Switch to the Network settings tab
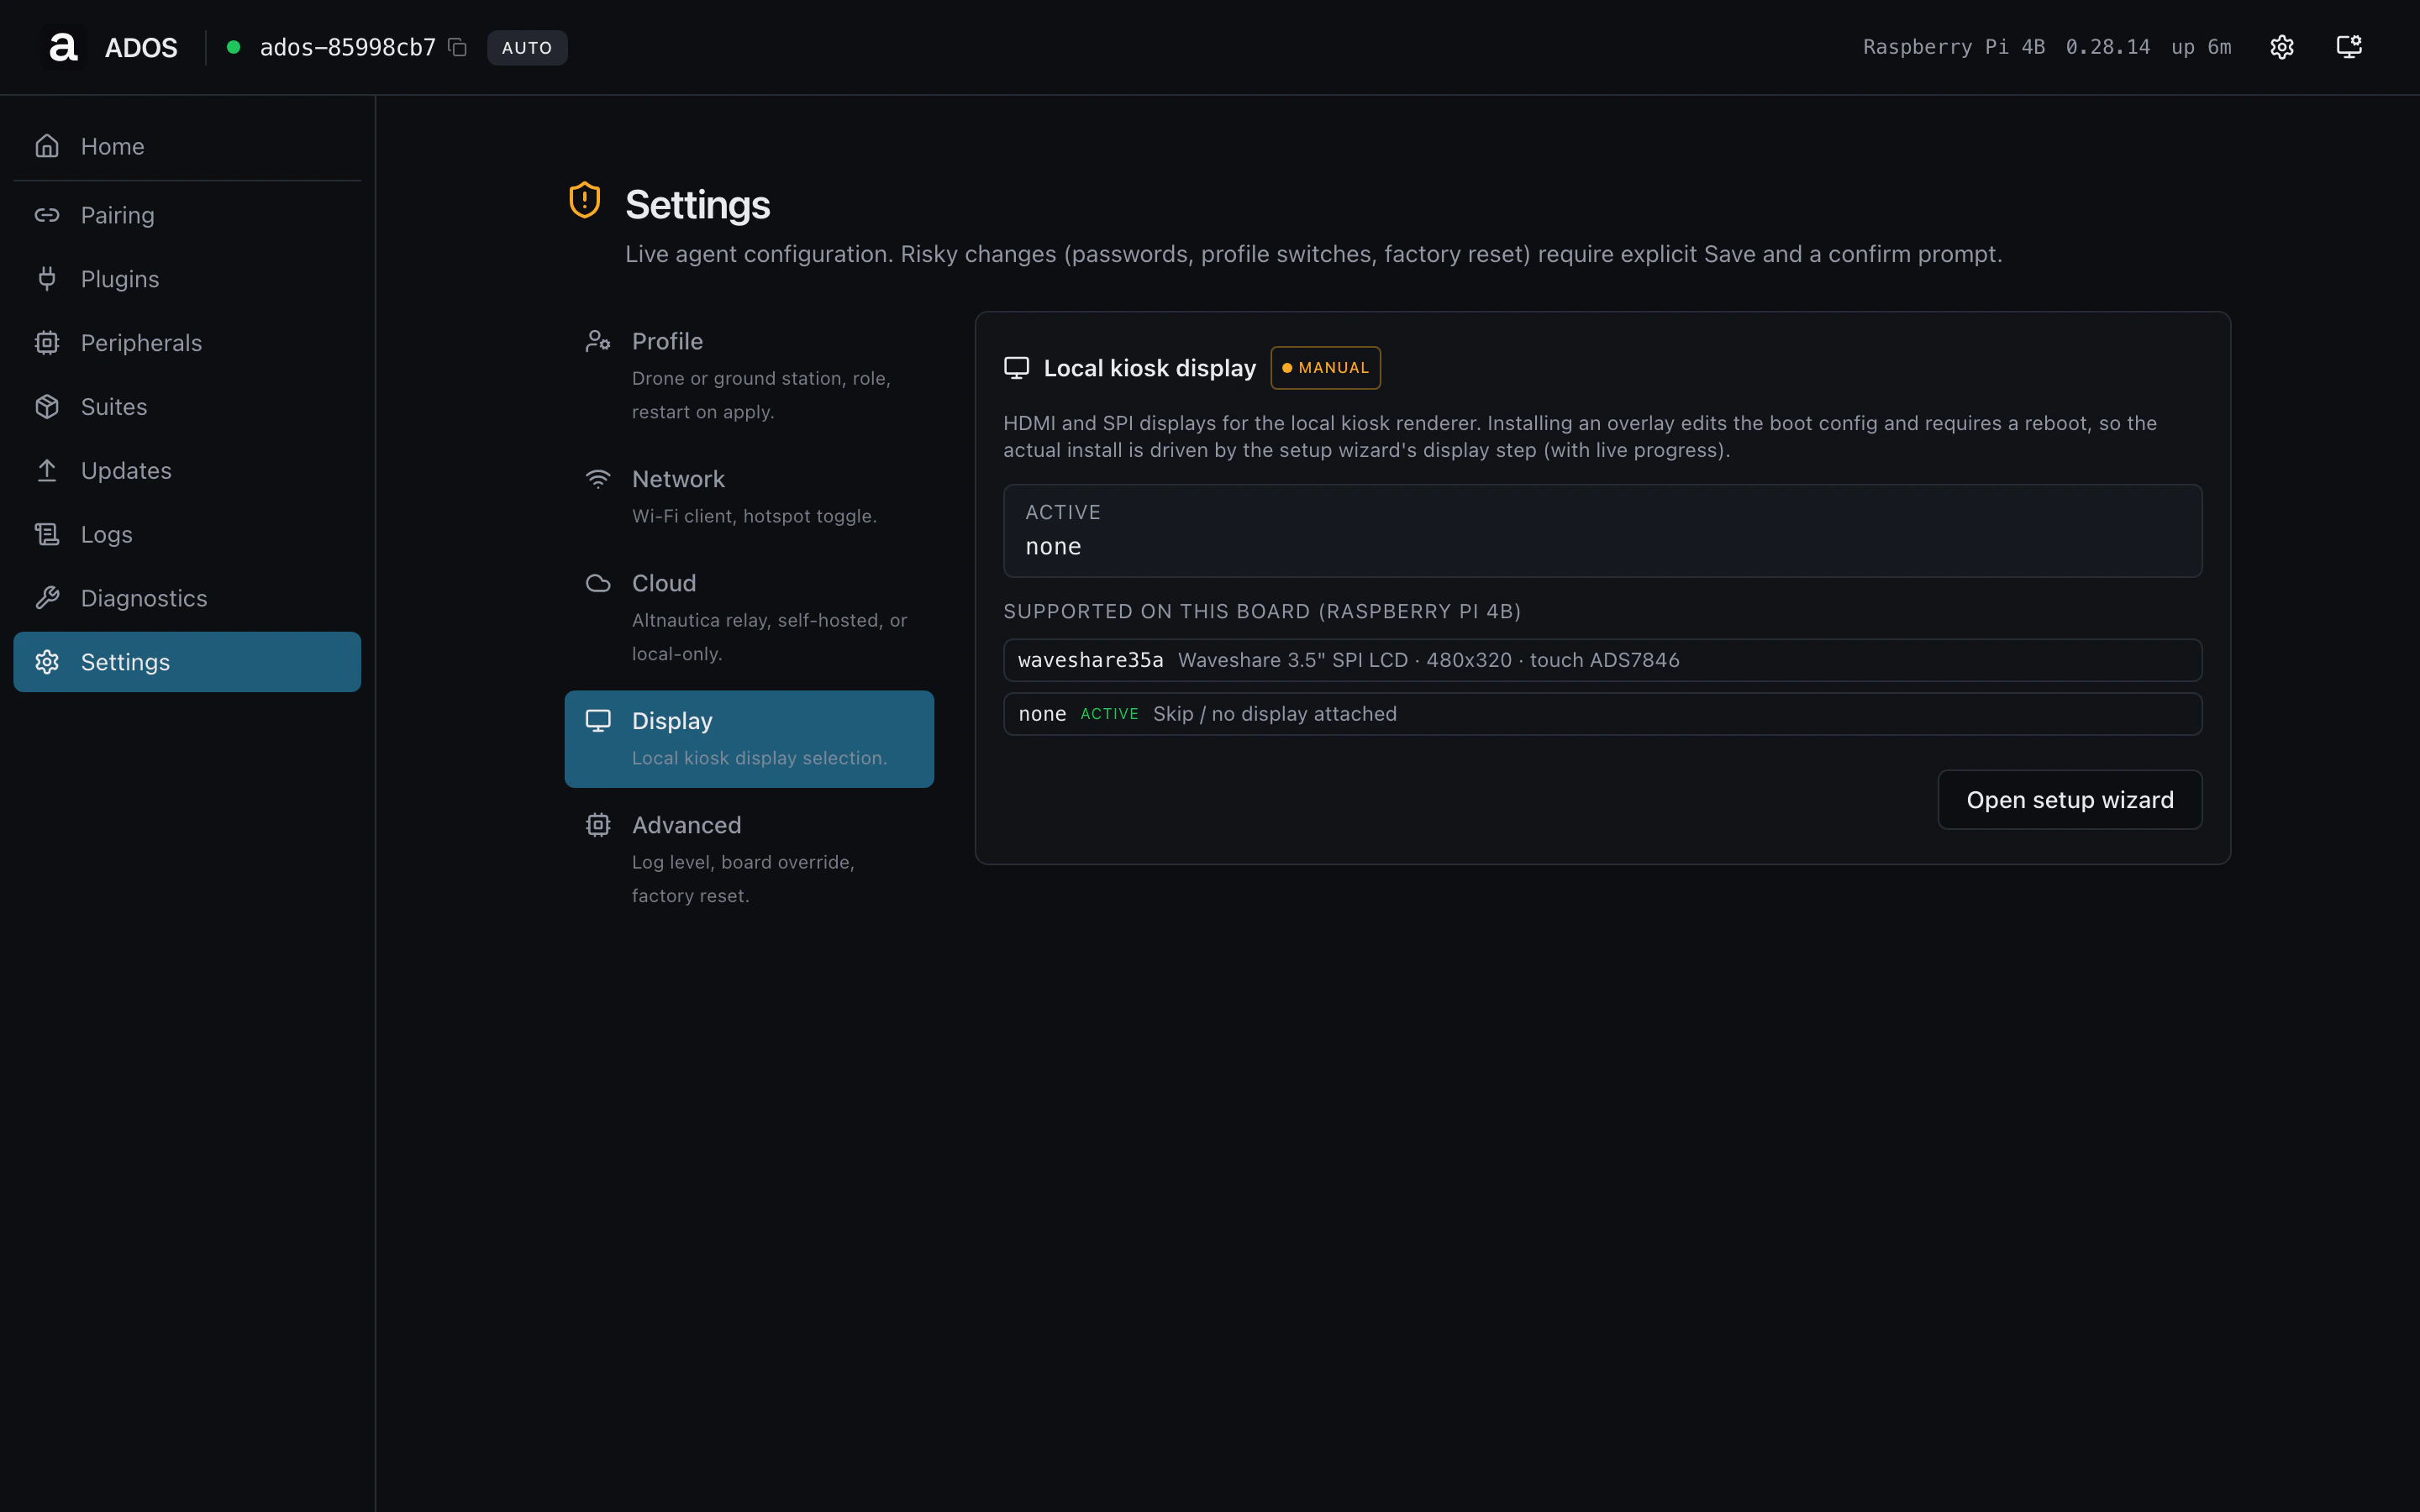 click(749, 496)
